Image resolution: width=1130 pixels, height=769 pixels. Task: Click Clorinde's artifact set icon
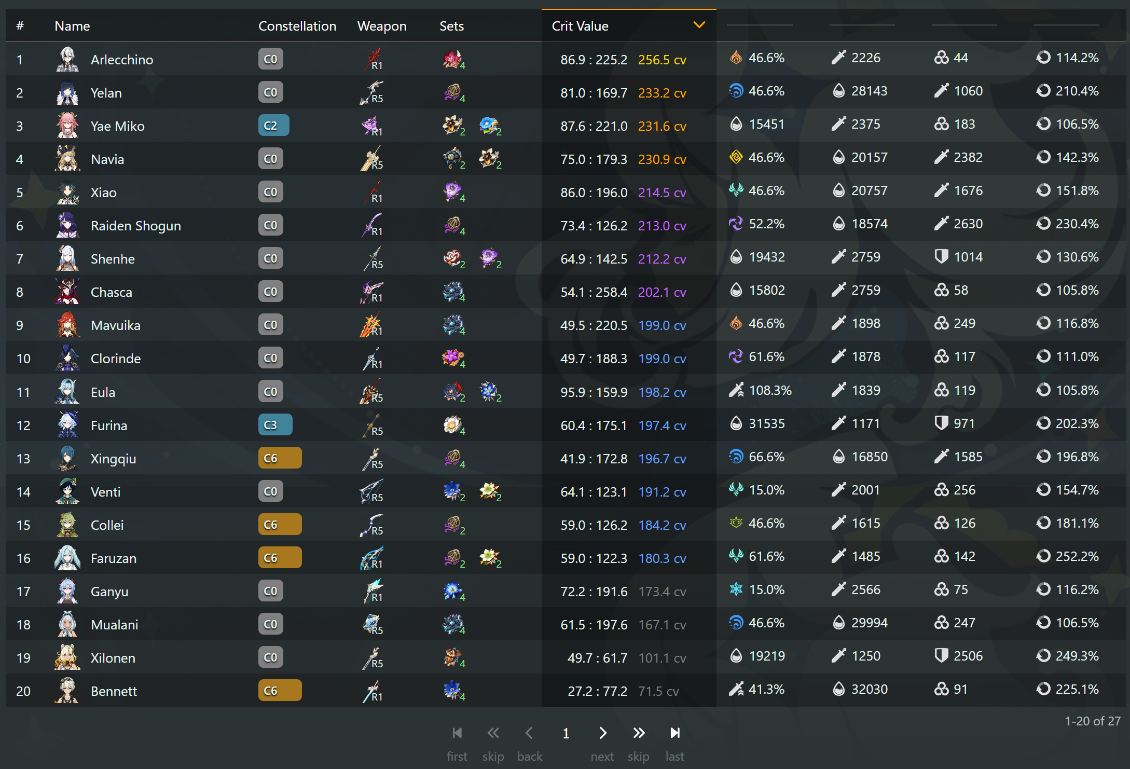click(x=452, y=358)
